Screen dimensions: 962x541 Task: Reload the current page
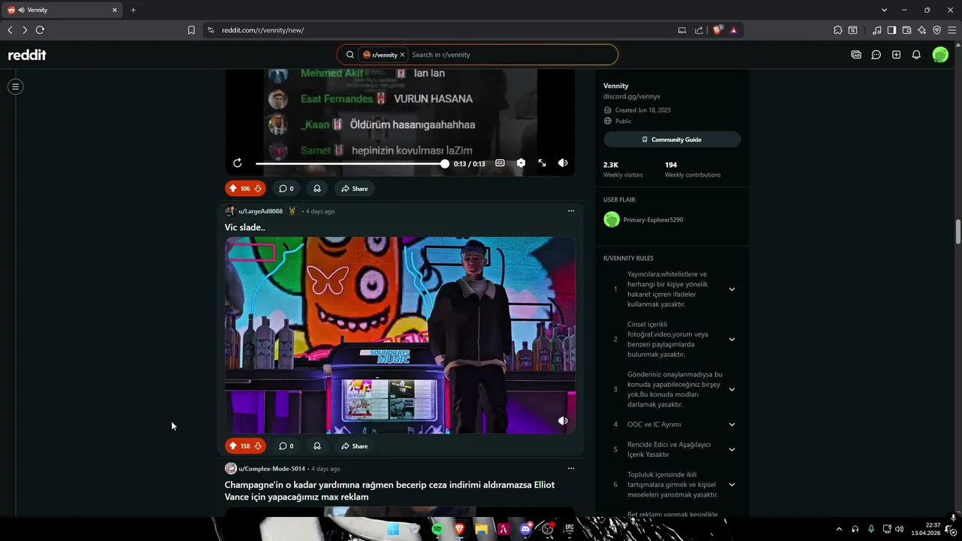[x=40, y=30]
